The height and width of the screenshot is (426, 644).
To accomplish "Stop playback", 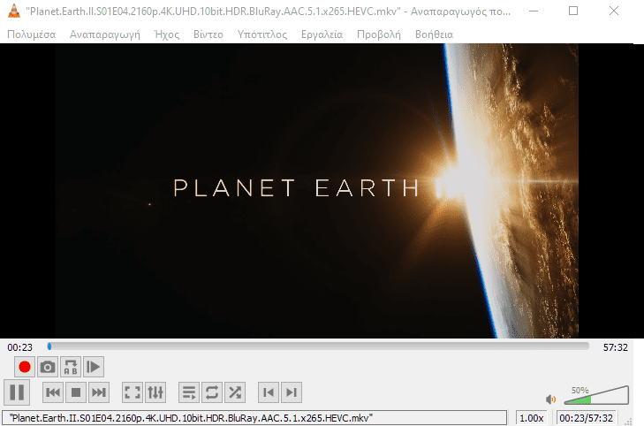I will point(76,392).
